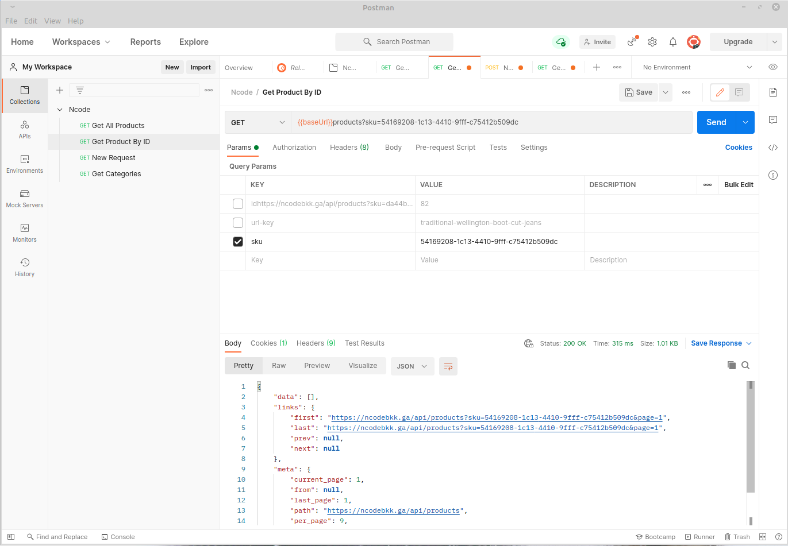This screenshot has width=788, height=546.
Task: Switch to the Pre-request Script tab
Action: coord(445,148)
